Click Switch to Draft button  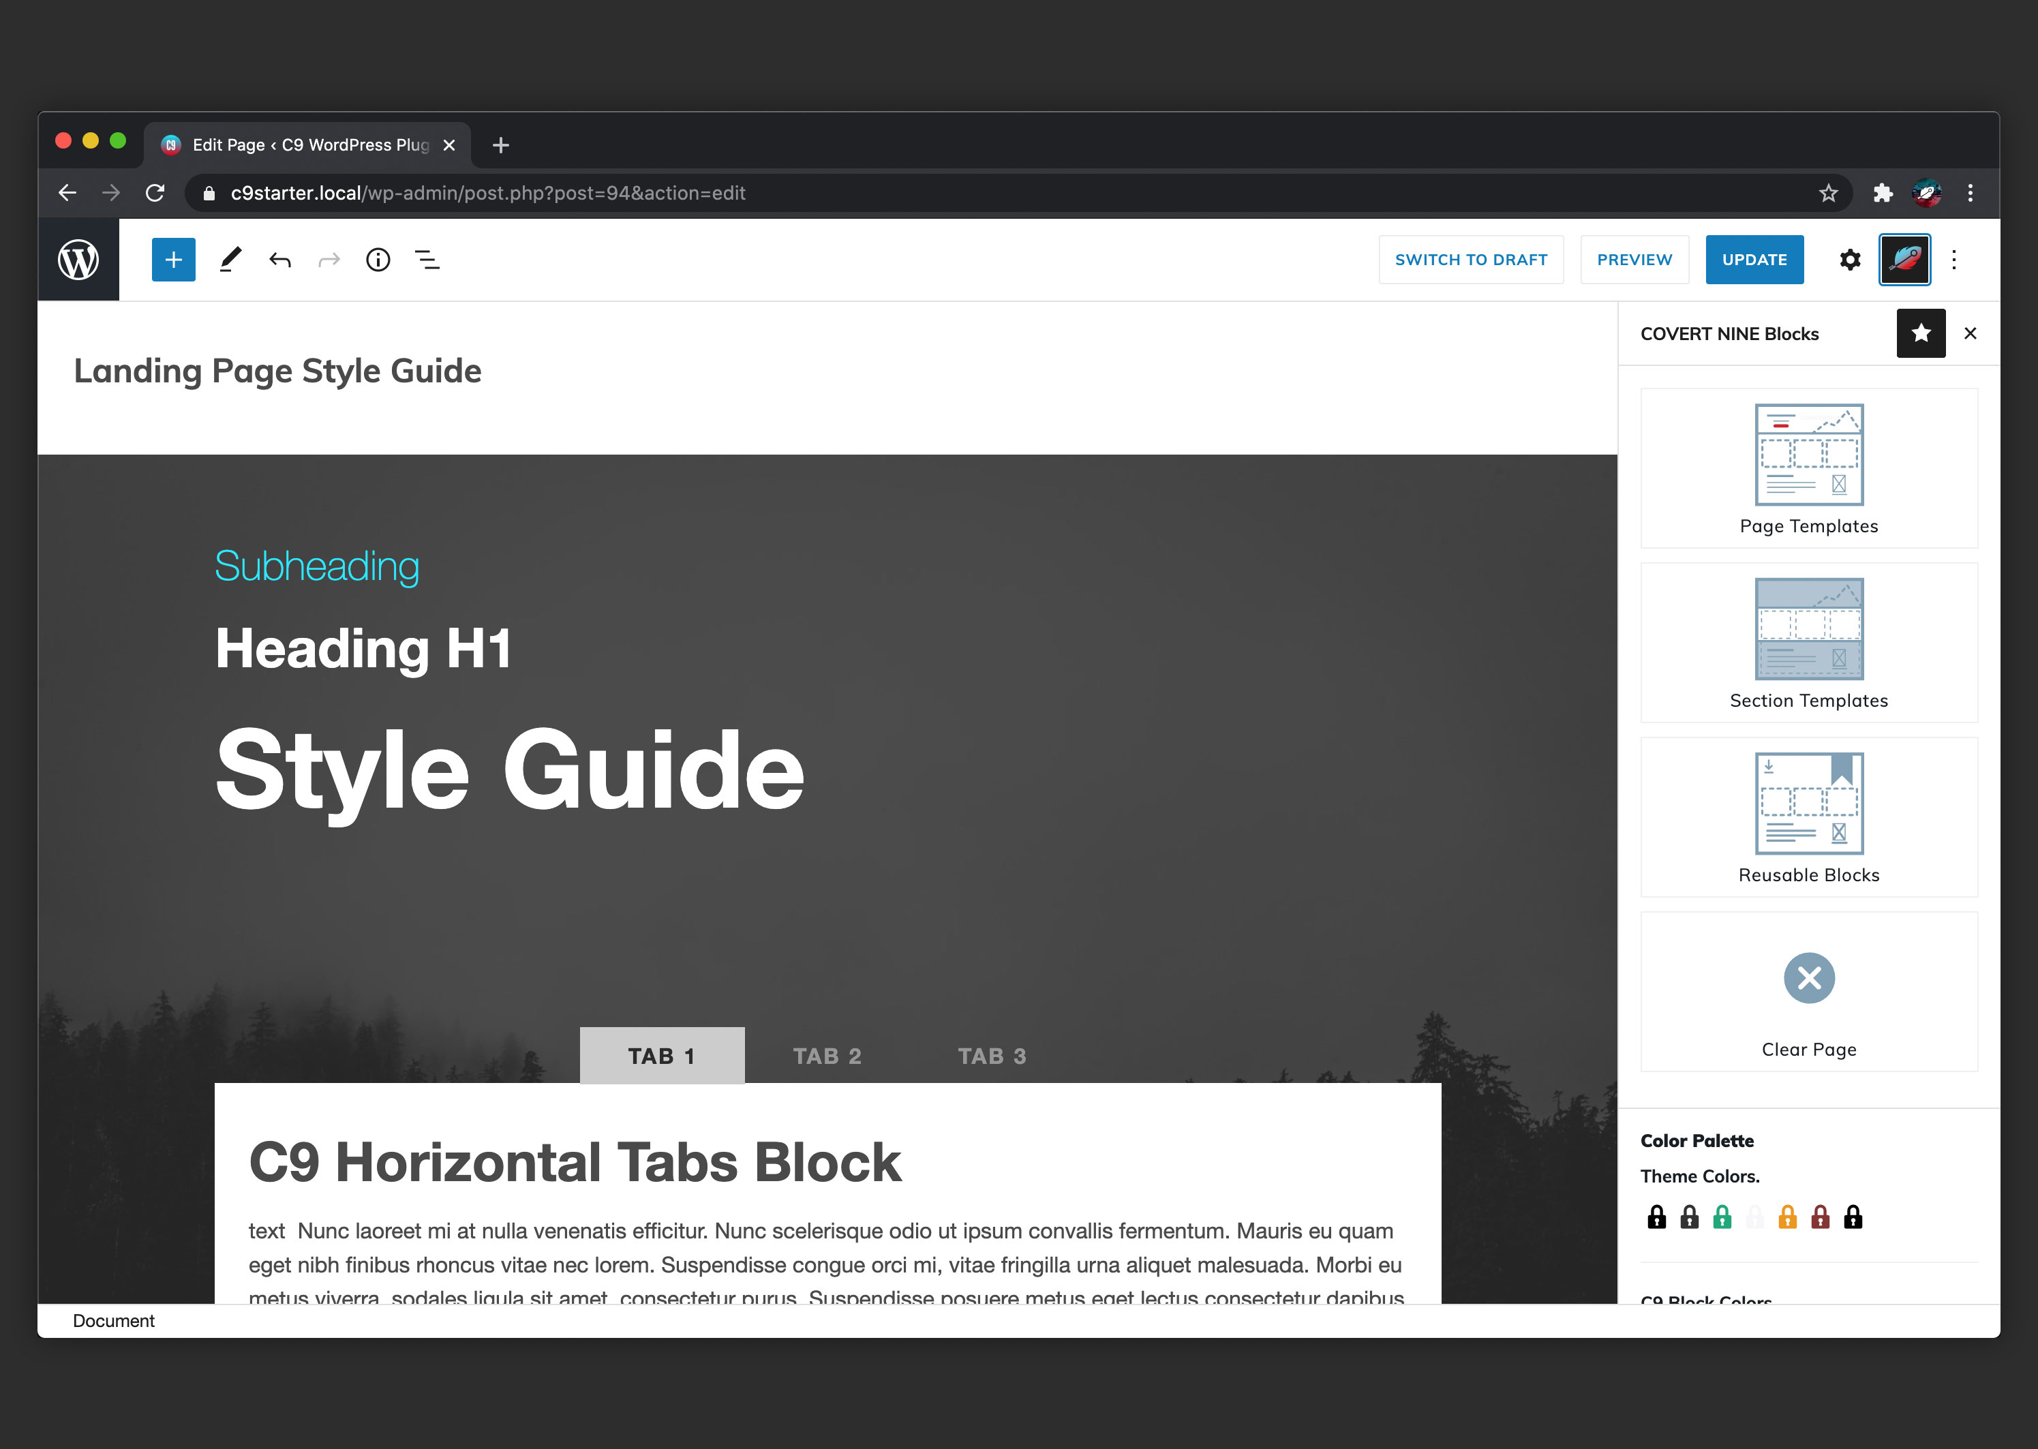(1470, 260)
